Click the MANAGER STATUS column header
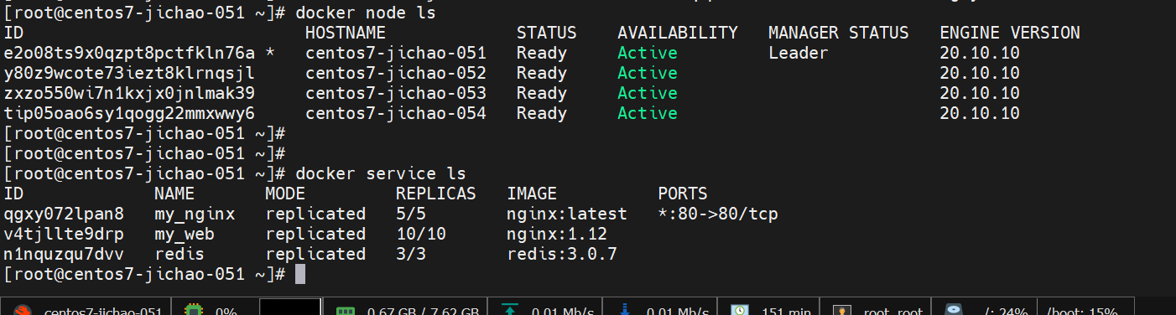Viewport: 1176px width, 315px height. coord(839,34)
